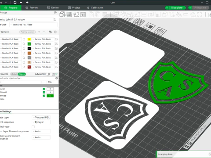Select the Text shape tool icon
Image resolution: width=211 pixels, height=158 pixels.
(x=172, y=14)
